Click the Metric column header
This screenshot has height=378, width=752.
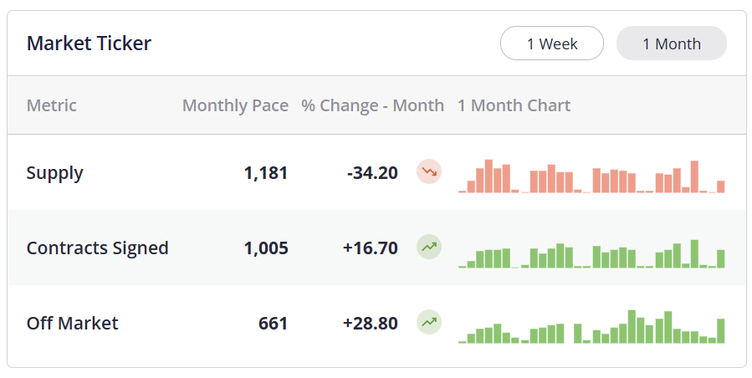52,105
